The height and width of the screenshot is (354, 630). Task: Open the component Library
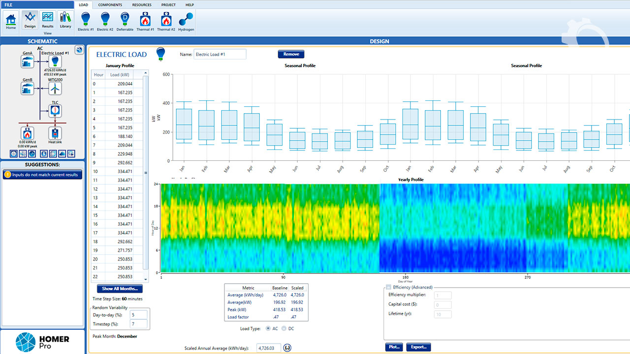click(65, 21)
